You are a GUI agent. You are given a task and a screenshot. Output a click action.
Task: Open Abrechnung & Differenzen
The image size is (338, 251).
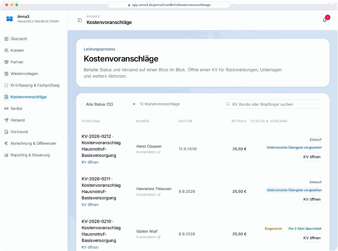coord(33,143)
